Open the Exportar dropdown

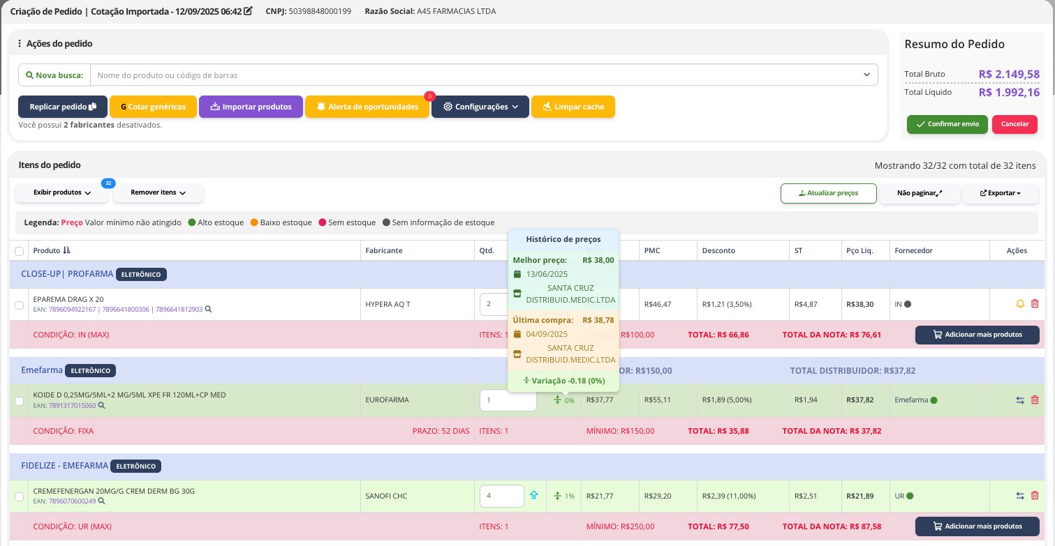point(1000,193)
